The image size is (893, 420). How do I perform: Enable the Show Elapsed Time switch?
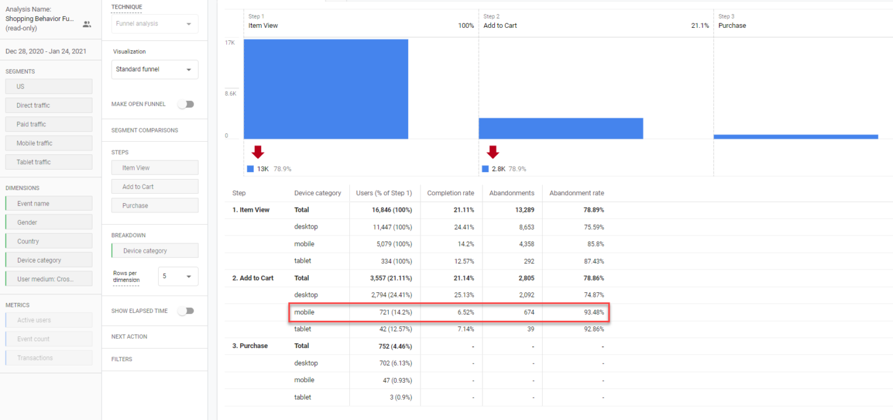tap(185, 311)
